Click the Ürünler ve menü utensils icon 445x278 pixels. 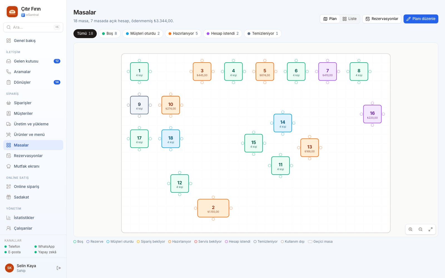click(x=9, y=135)
